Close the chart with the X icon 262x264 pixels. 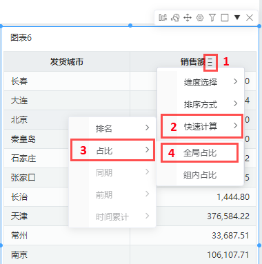[x=250, y=17]
